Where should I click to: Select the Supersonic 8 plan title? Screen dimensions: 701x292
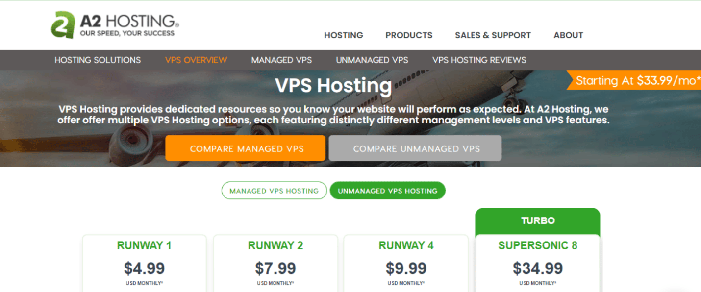(x=538, y=245)
